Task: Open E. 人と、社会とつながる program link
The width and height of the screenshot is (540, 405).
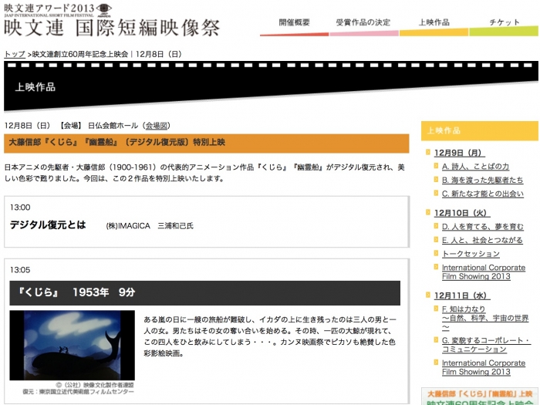Action: pos(482,240)
